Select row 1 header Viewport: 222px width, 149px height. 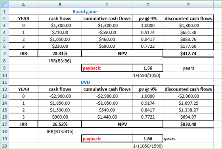pyautogui.click(x=5, y=11)
